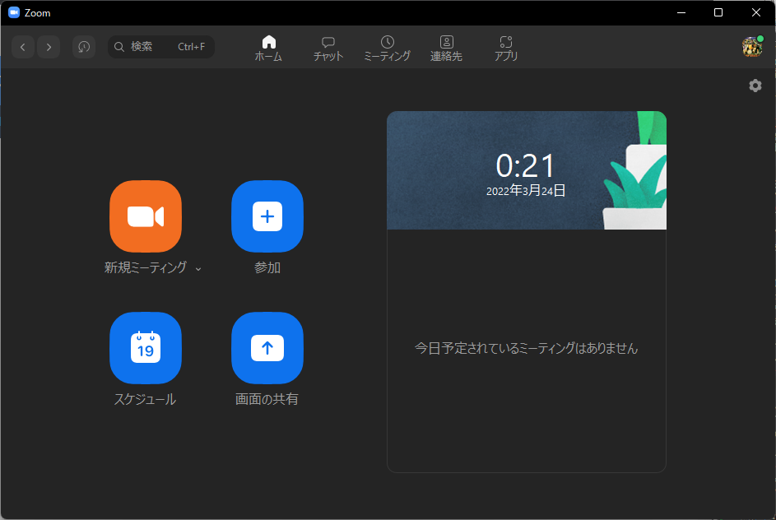Open the 画面の共有 screen share icon
The width and height of the screenshot is (776, 520).
267,348
